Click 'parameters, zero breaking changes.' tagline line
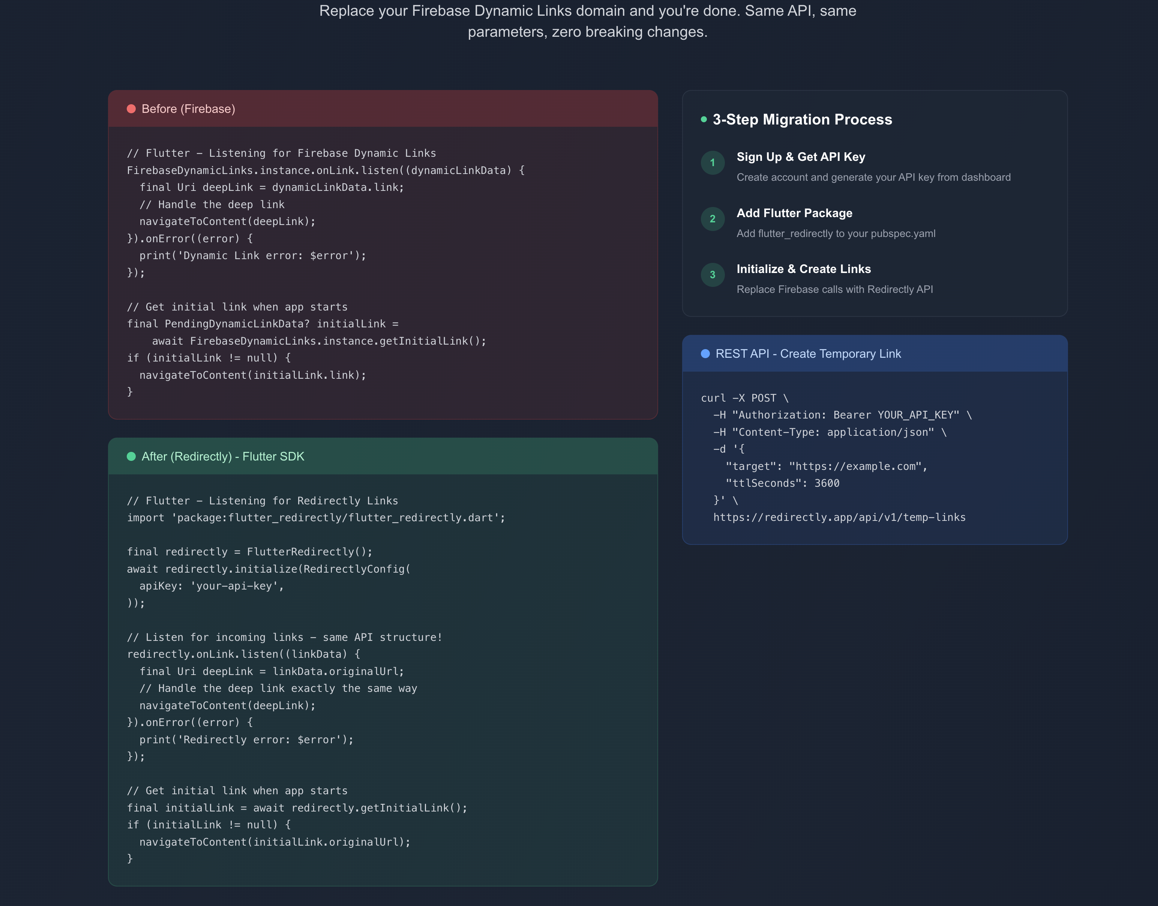 (x=587, y=32)
